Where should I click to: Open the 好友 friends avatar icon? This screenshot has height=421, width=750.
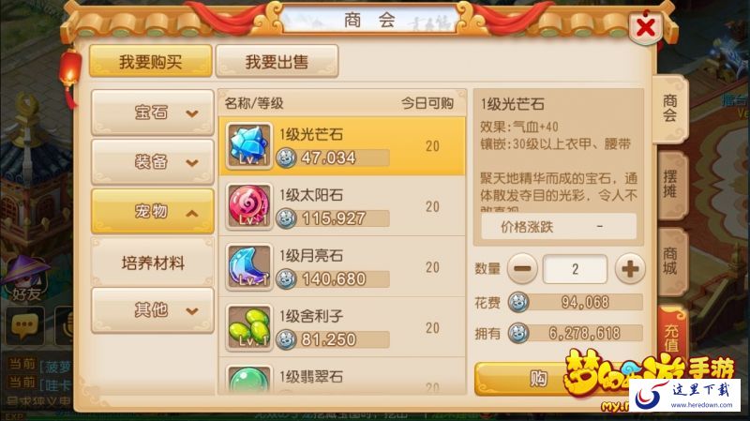point(26,279)
